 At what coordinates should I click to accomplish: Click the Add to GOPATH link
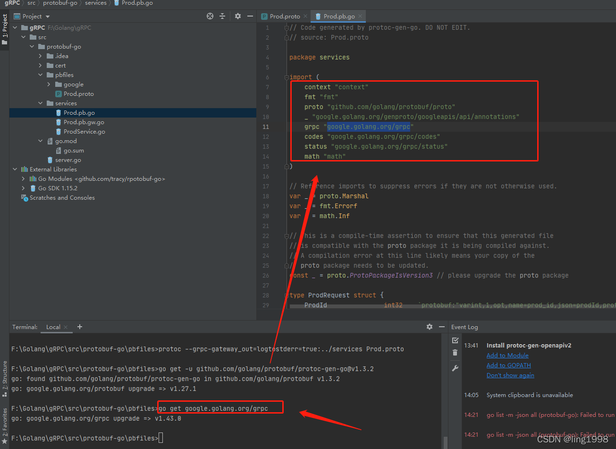(508, 365)
